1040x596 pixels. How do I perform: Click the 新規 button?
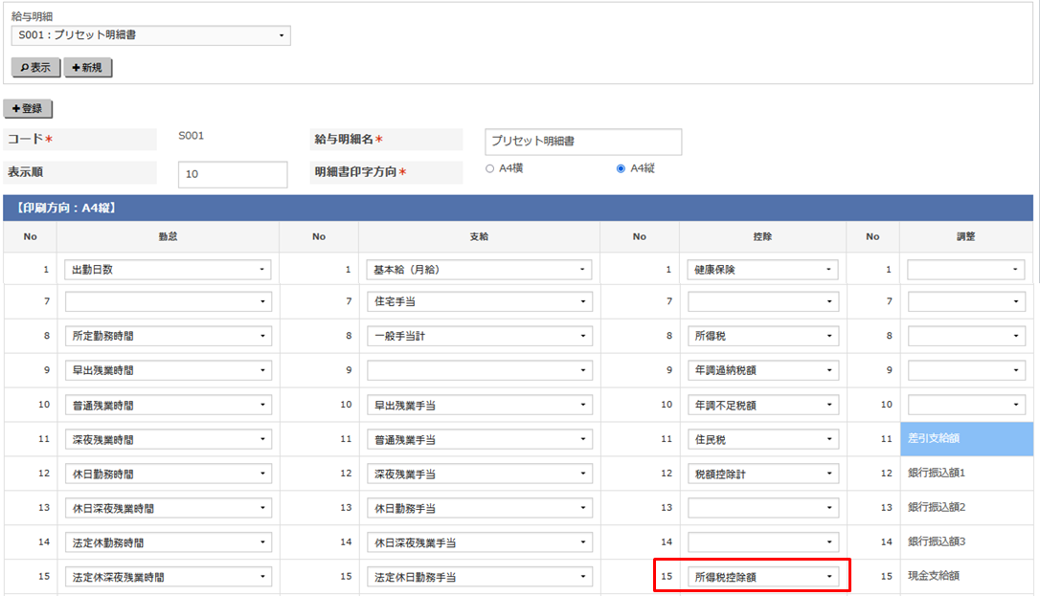(x=87, y=68)
